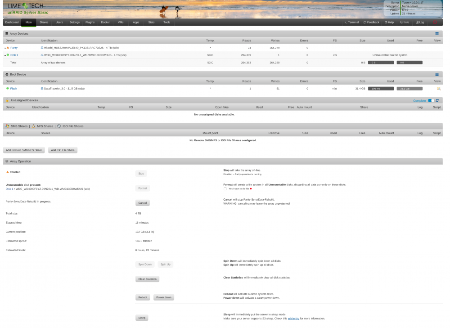Open the Parity device link
Screen dimensions: 450x328
pos(14,48)
